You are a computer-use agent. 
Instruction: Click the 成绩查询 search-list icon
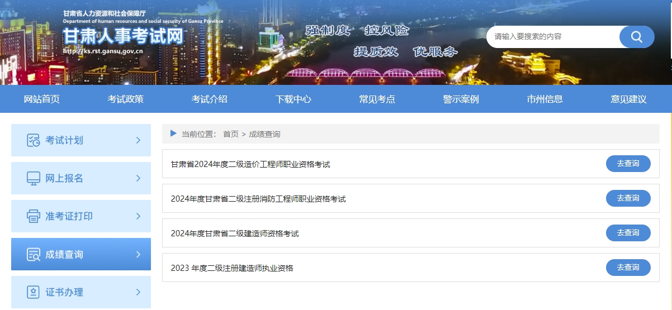point(34,255)
